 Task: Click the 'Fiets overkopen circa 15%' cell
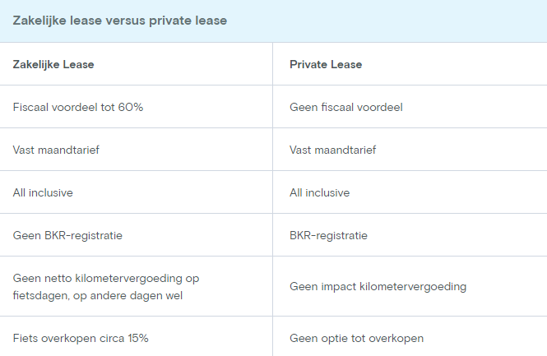(x=81, y=338)
